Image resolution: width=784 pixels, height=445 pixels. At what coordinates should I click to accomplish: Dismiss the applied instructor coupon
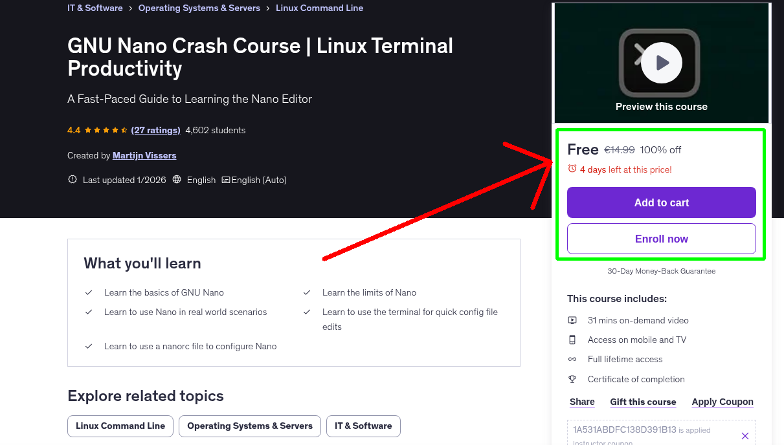(x=745, y=435)
